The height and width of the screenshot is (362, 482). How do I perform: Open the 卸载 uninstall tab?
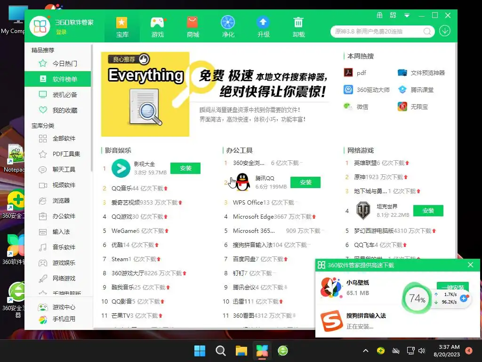(x=298, y=27)
